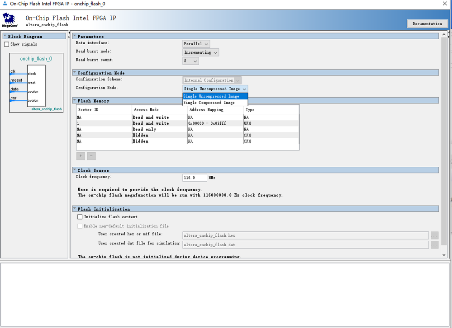Click the parameters scrollbar down arrow

(x=444, y=255)
